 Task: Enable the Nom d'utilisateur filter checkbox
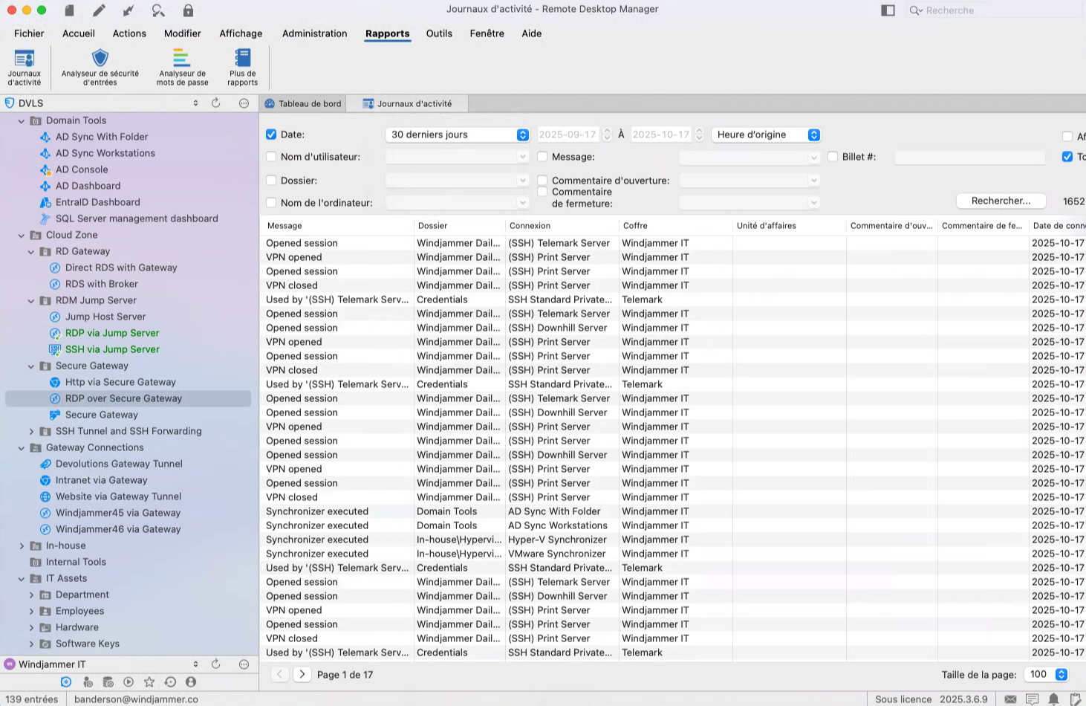tap(271, 157)
